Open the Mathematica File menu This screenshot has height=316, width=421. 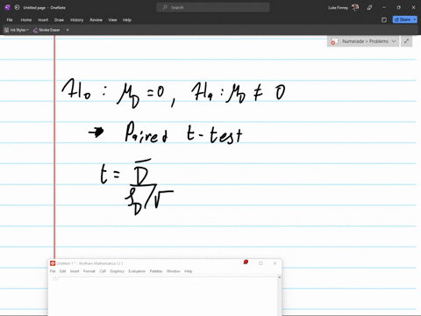coord(53,271)
